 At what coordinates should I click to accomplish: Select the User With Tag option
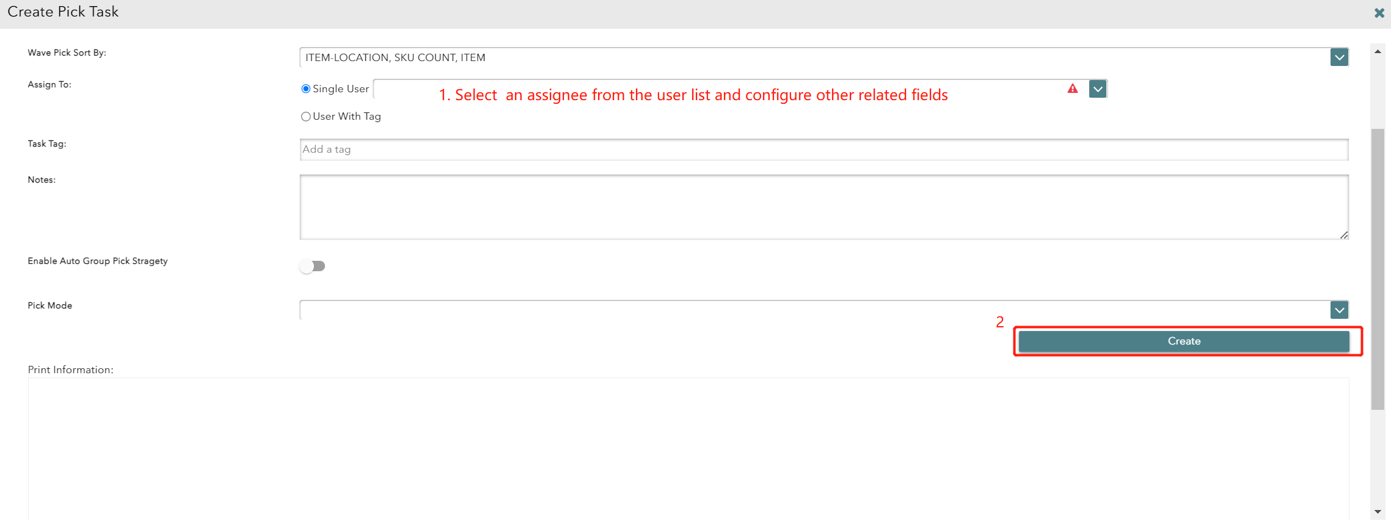click(x=306, y=117)
